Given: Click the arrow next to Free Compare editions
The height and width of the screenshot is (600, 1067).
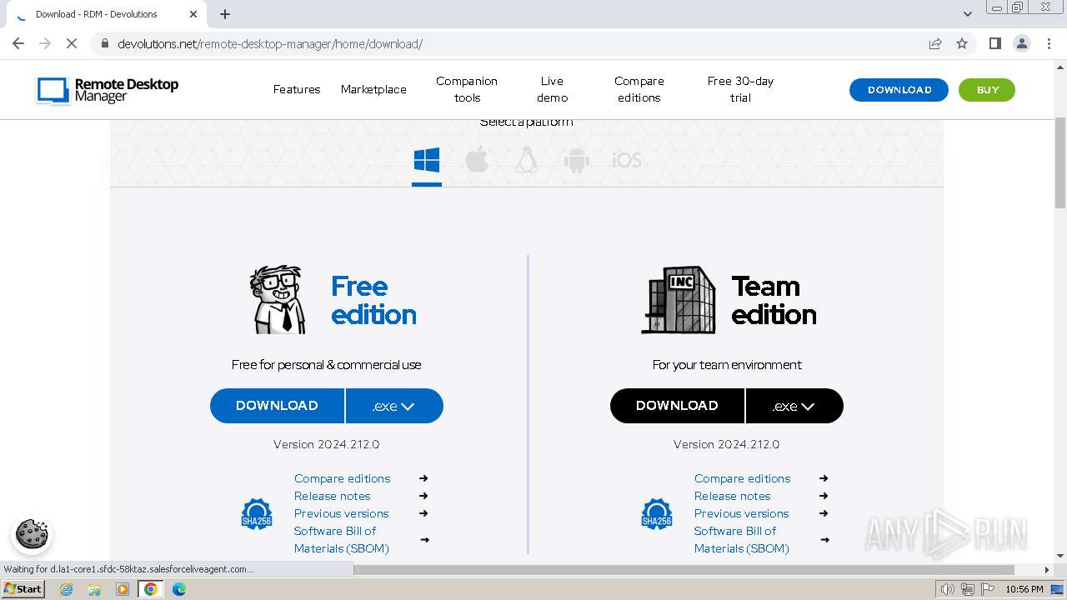Looking at the screenshot, I should click(423, 478).
